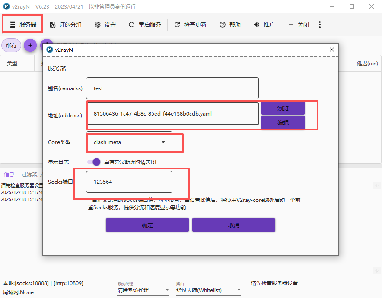The image size is (382, 298).
Task: Open the 设置 menu
Action: click(105, 25)
